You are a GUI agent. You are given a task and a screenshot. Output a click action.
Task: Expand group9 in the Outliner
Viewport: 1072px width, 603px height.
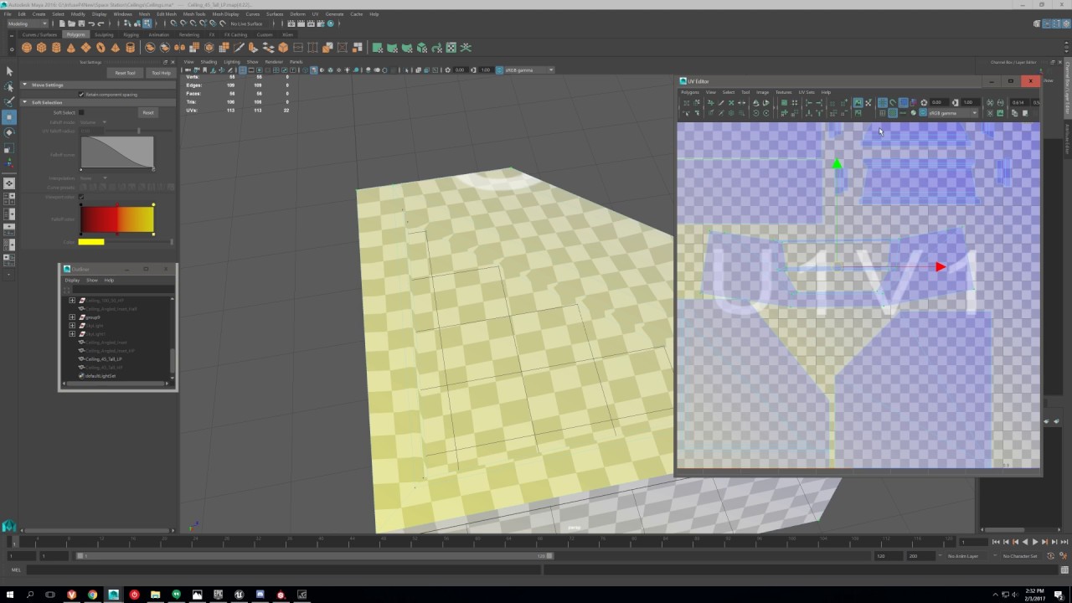pyautogui.click(x=72, y=317)
